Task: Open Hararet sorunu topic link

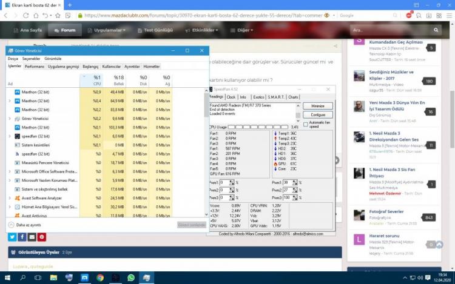Action: click(x=384, y=236)
